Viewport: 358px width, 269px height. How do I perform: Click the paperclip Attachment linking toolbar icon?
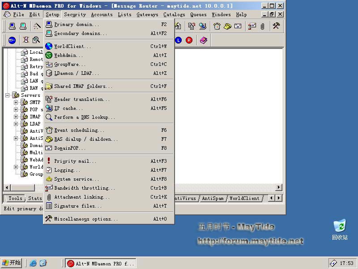[263, 26]
